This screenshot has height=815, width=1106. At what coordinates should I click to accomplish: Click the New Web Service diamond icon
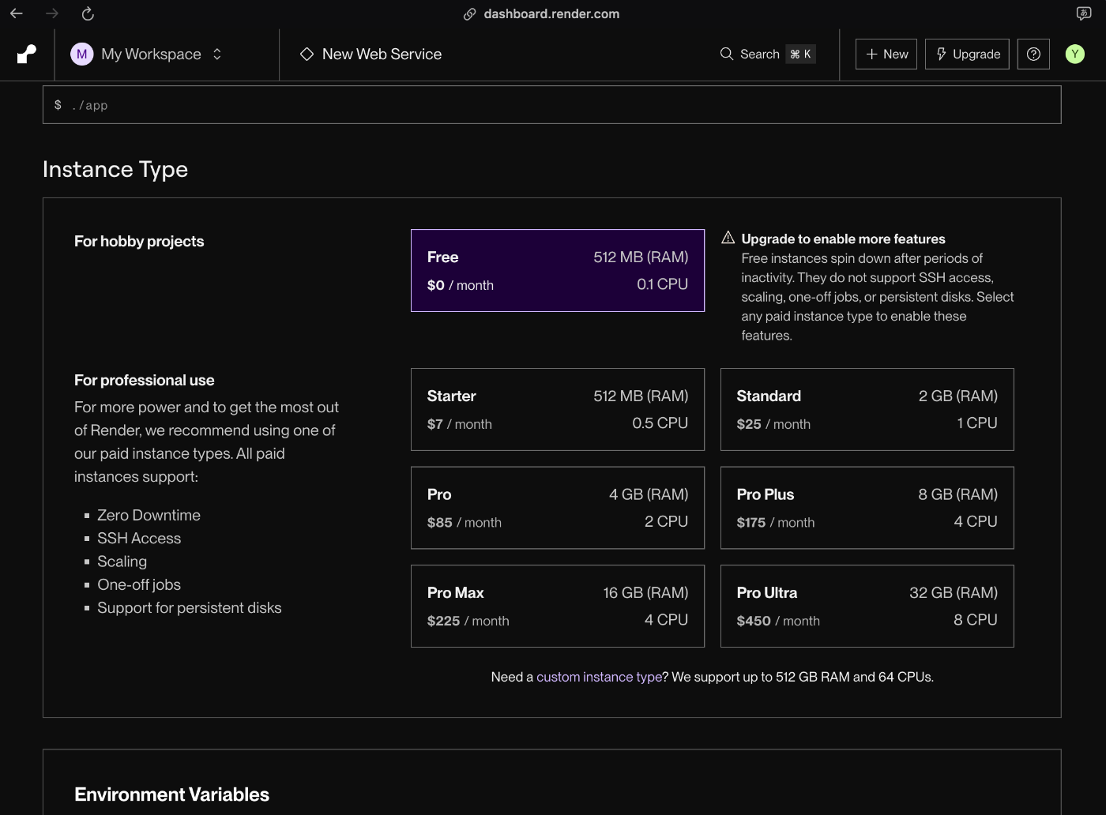coord(307,54)
